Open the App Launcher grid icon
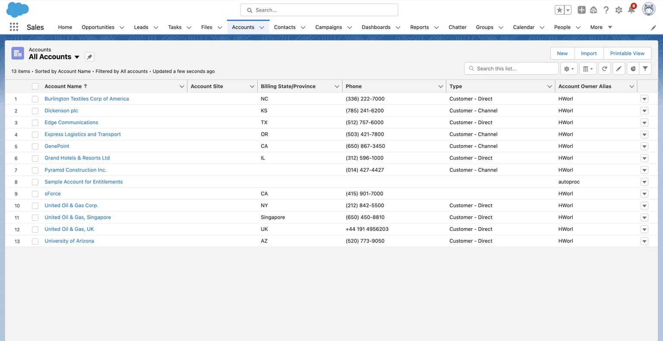Viewport: 663px width, 341px height. click(14, 27)
